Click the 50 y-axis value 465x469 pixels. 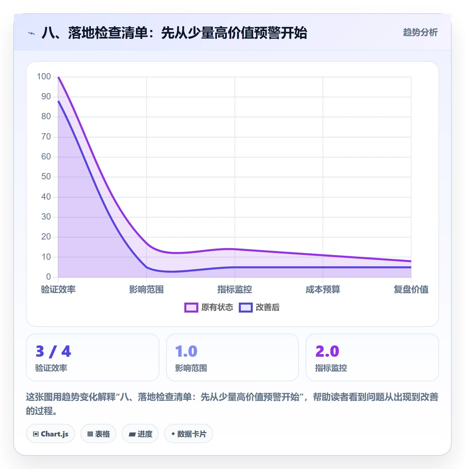46,177
